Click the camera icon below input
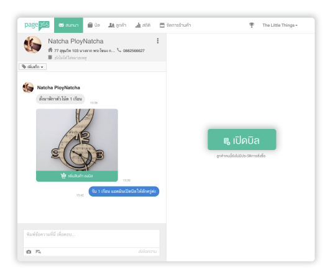The image size is (335, 279). tap(29, 252)
